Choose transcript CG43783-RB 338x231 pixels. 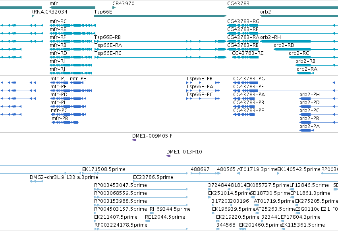click(243, 45)
